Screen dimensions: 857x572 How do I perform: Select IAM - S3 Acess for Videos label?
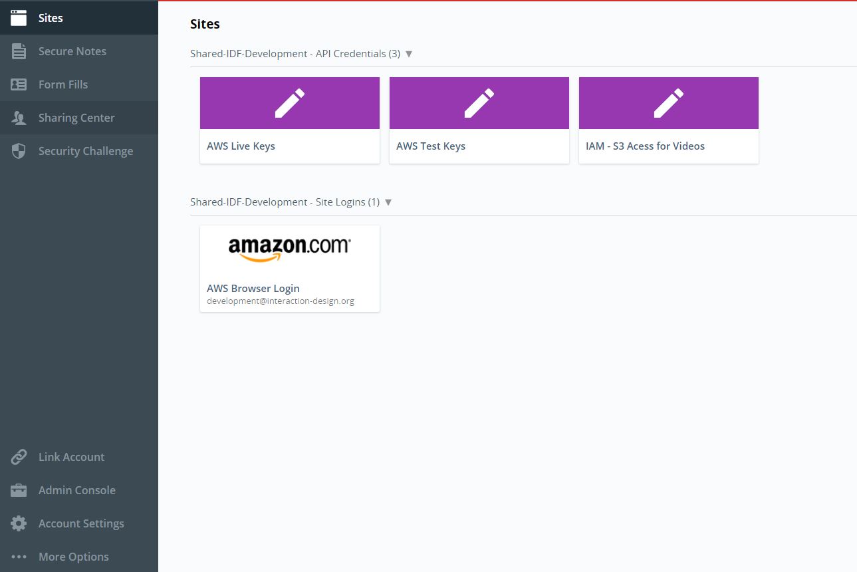click(x=645, y=146)
